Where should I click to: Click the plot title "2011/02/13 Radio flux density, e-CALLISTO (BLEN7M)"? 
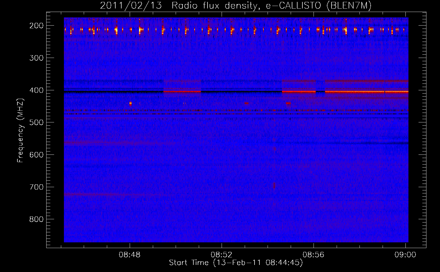click(x=236, y=5)
